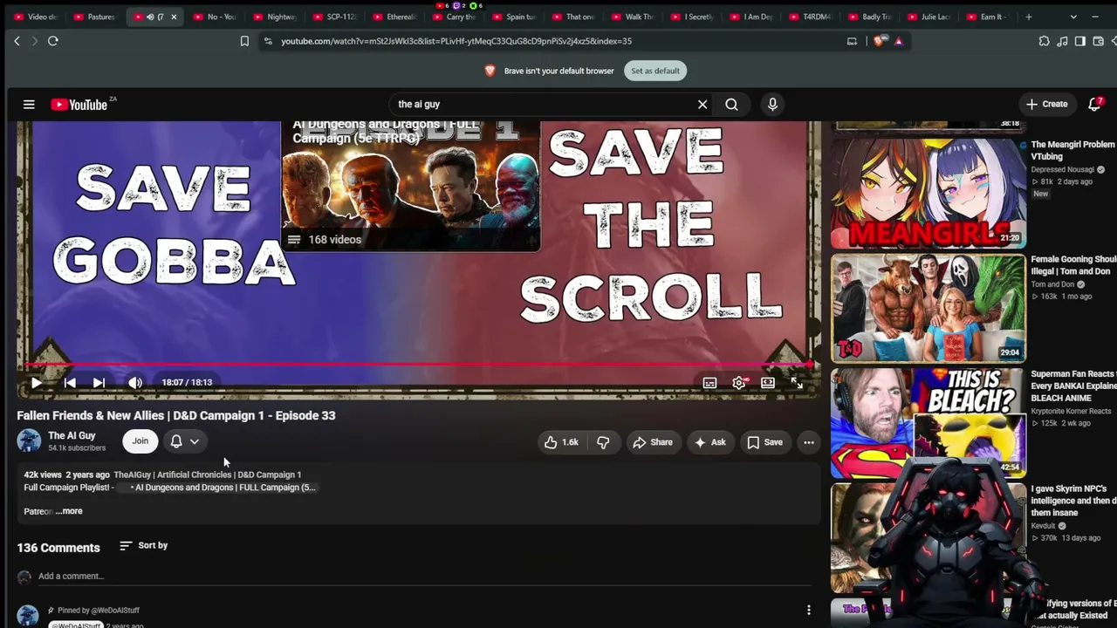The height and width of the screenshot is (628, 1117).
Task: Open more actions menu beside Save
Action: [x=809, y=442]
